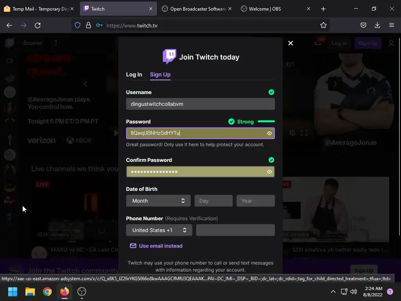Toggle visibility eye in Confirm Password field
Viewport: 401px width, 301px height.
[x=269, y=172]
